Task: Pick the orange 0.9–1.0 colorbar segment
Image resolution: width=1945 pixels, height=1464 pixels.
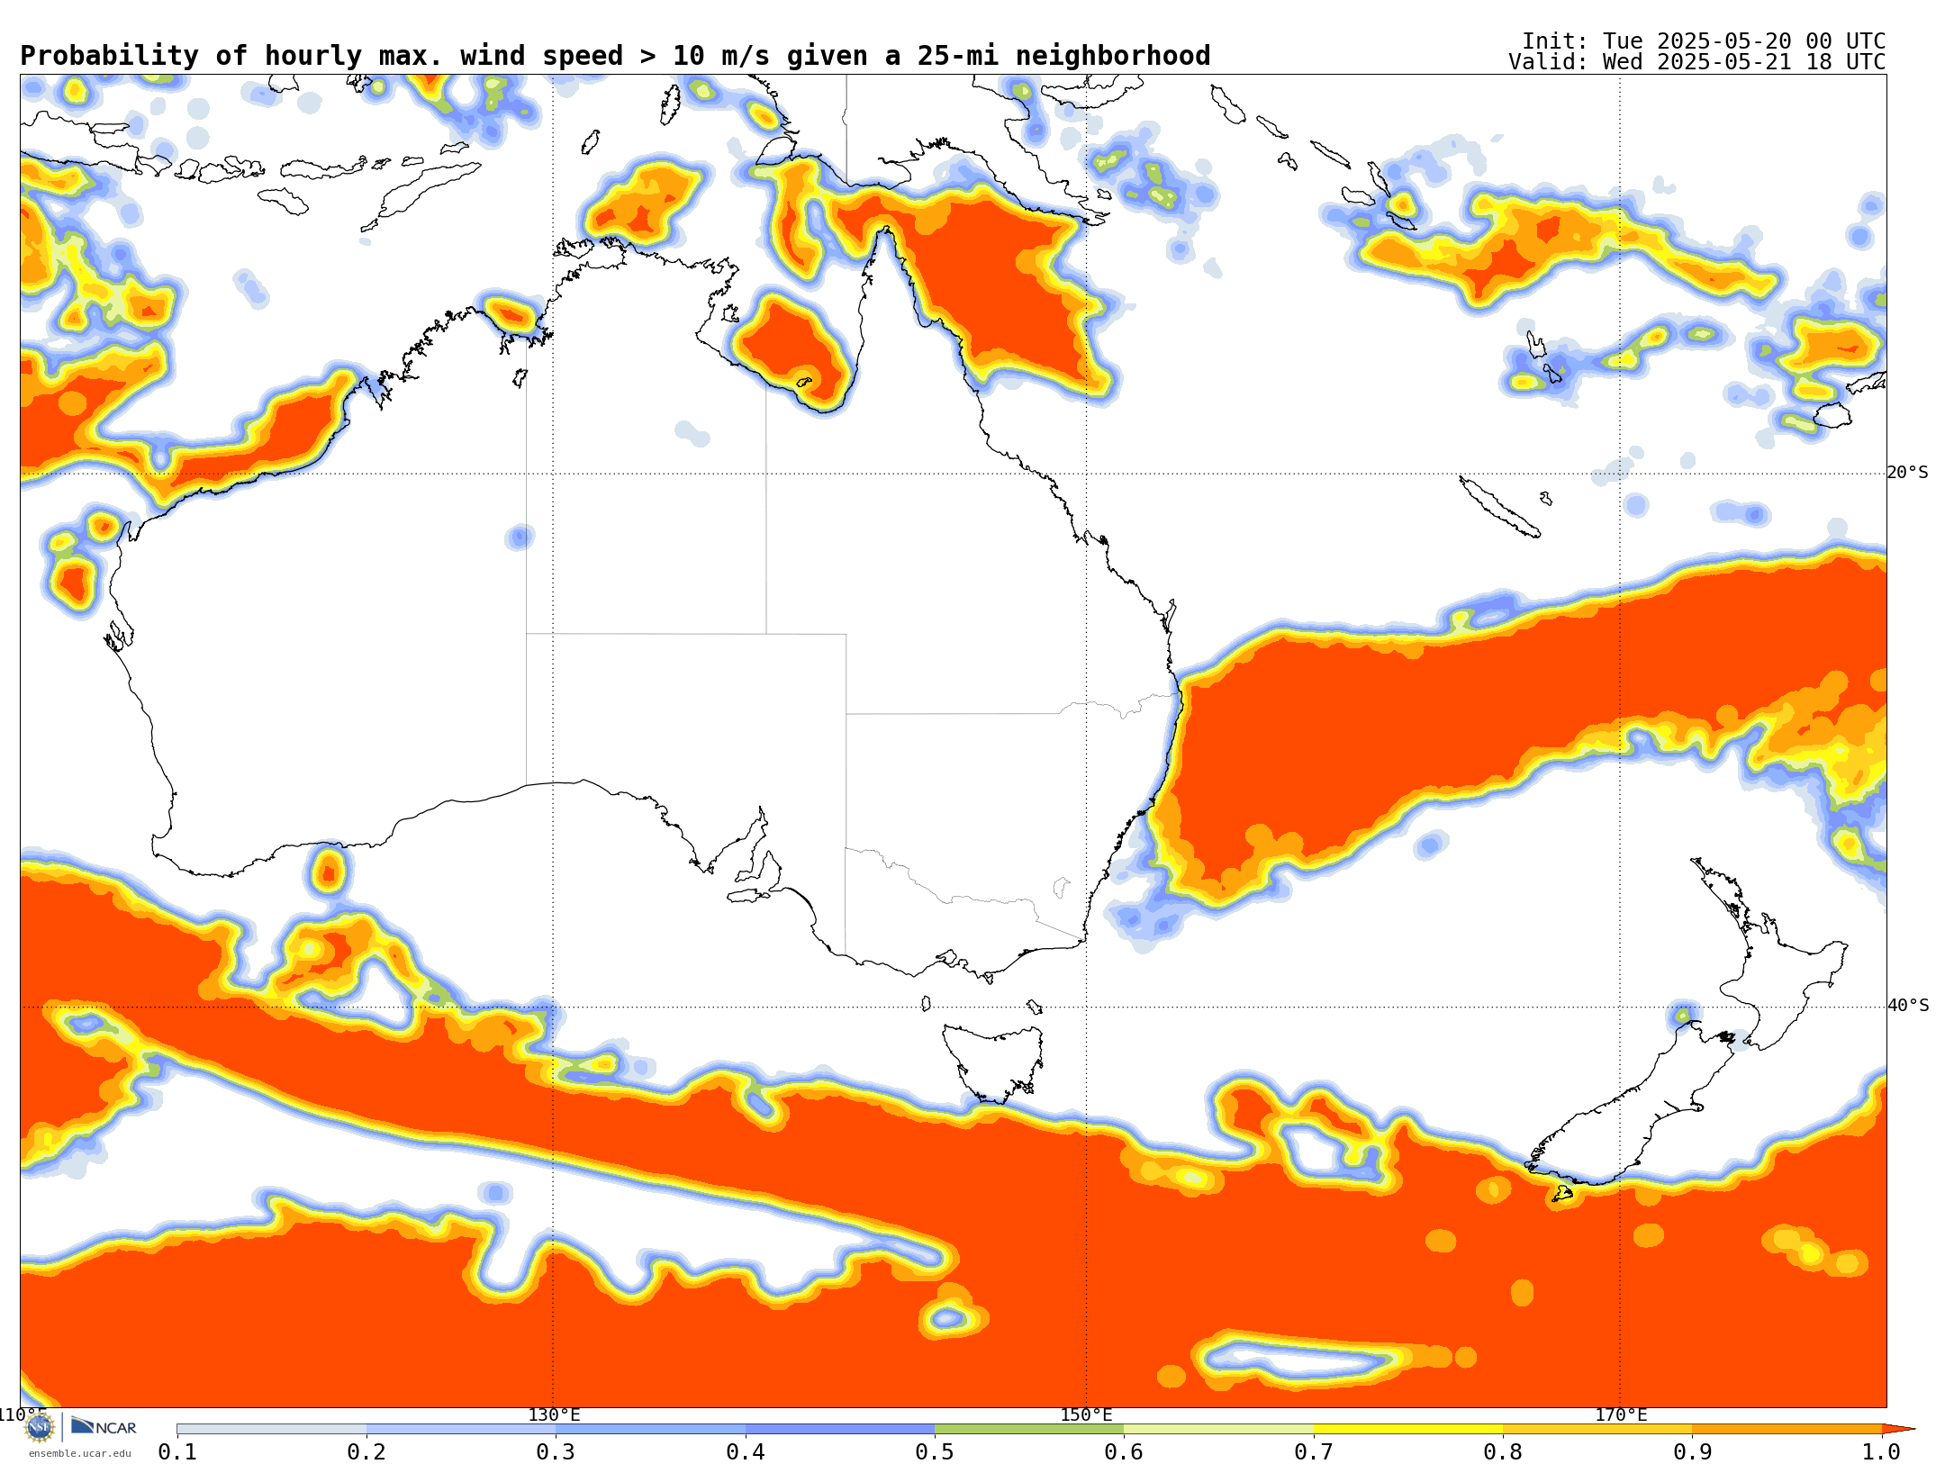Action: tap(1787, 1429)
